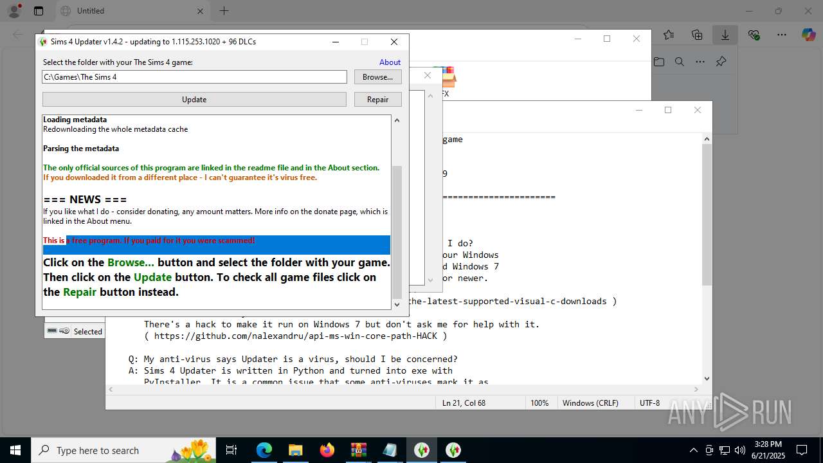Viewport: 823px width, 463px height.
Task: Launch Microsoft Edge from taskbar
Action: (x=264, y=450)
